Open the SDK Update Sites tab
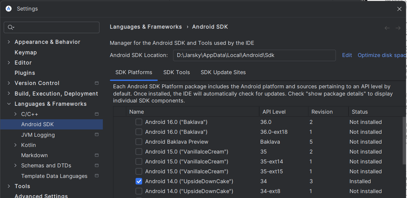Screen dimensions: 407x198 point(223,72)
